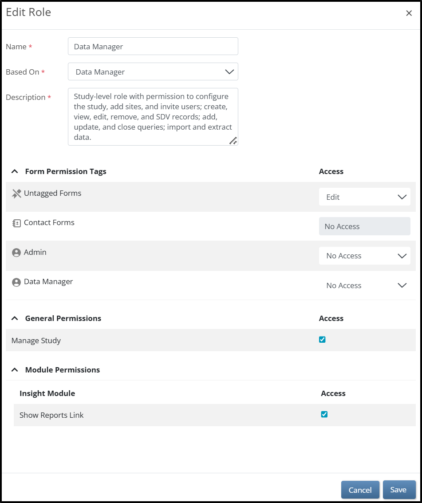The width and height of the screenshot is (422, 503).
Task: Click the Untagged Forms pin icon
Action: tap(16, 194)
